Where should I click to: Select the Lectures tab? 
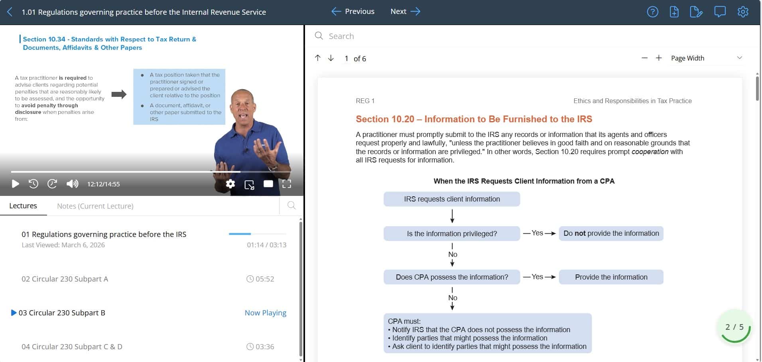click(23, 206)
